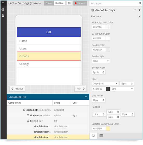Edit Alt Background Color hex field
143x145 pixels.
click(x=99, y=27)
